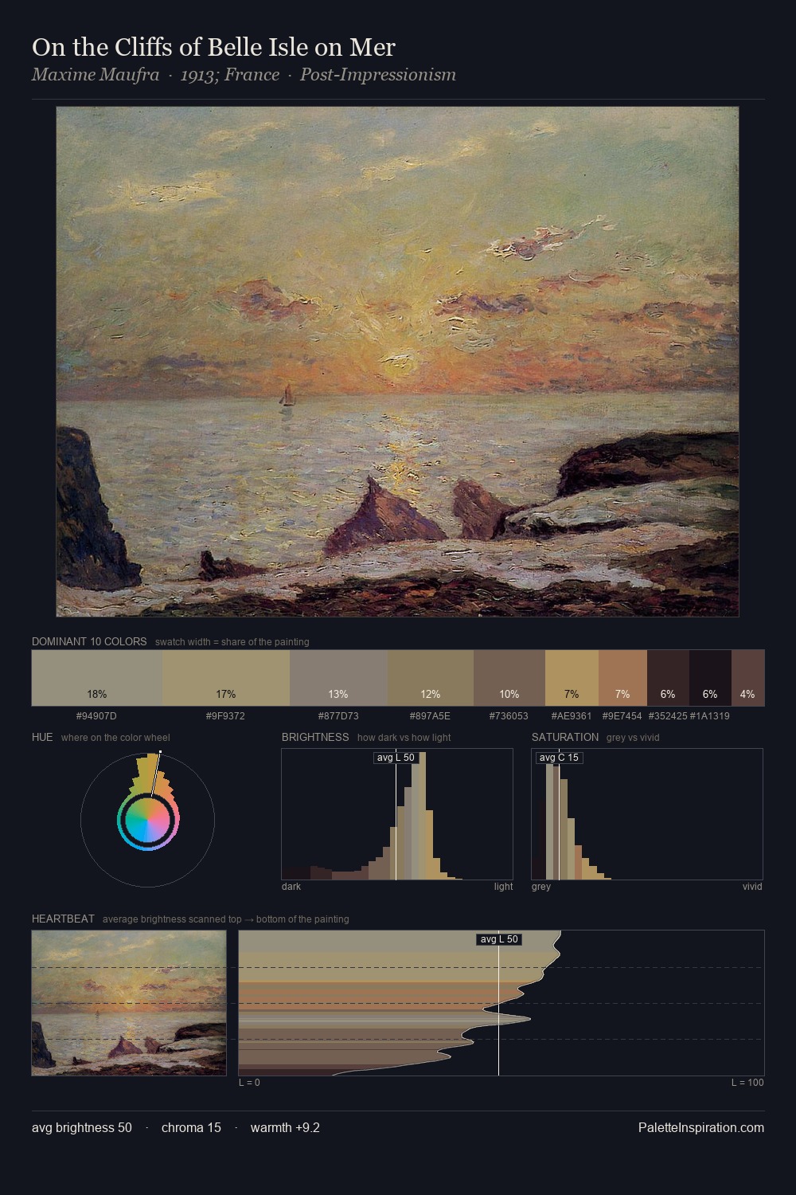796x1195 pixels.
Task: Click the 'dark' axis label
Action: pyautogui.click(x=291, y=887)
